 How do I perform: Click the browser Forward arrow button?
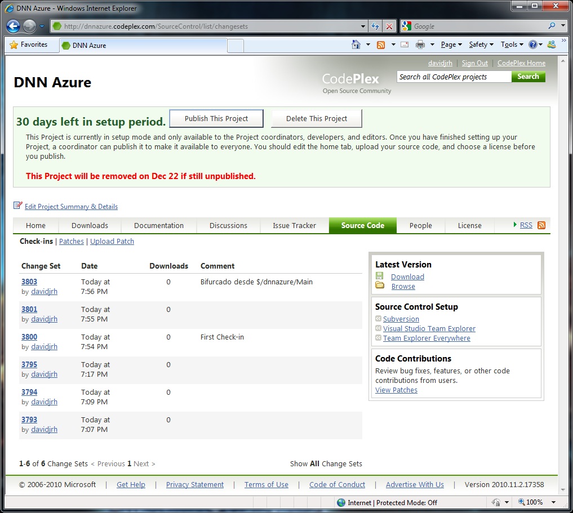(30, 26)
